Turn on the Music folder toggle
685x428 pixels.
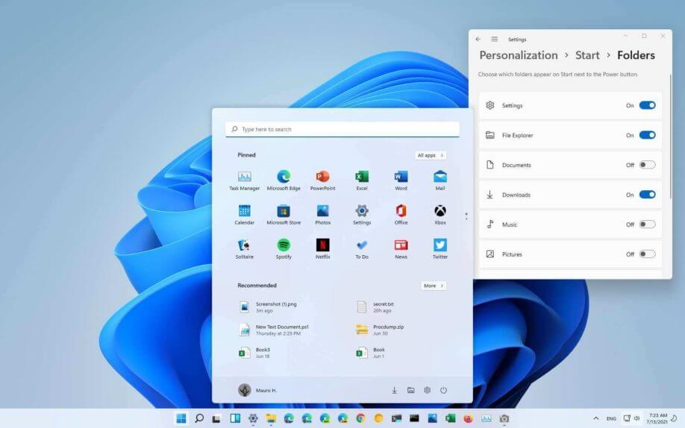tap(648, 224)
